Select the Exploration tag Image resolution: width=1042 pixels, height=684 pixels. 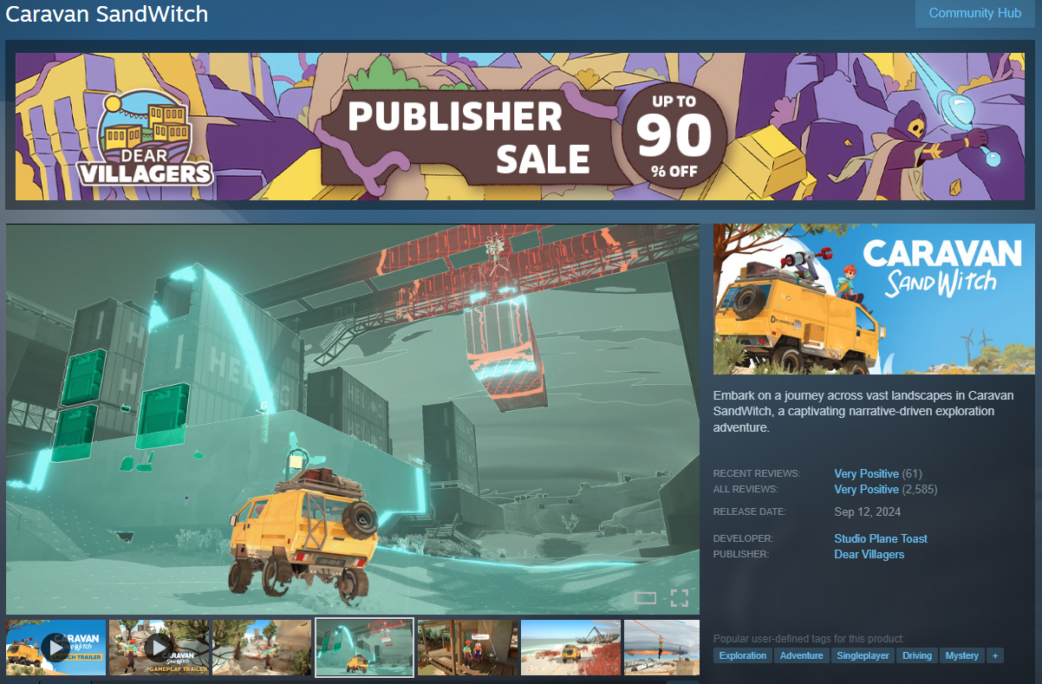click(x=743, y=655)
